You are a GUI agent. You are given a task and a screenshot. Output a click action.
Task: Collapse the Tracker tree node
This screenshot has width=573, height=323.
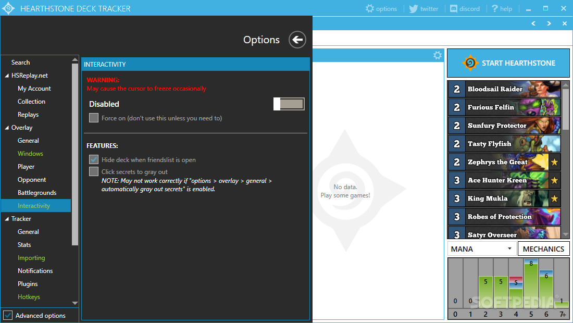tap(7, 219)
